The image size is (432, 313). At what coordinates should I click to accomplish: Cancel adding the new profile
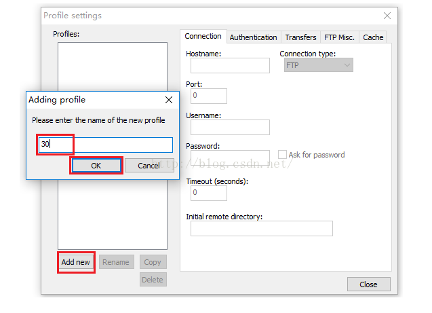(x=149, y=166)
